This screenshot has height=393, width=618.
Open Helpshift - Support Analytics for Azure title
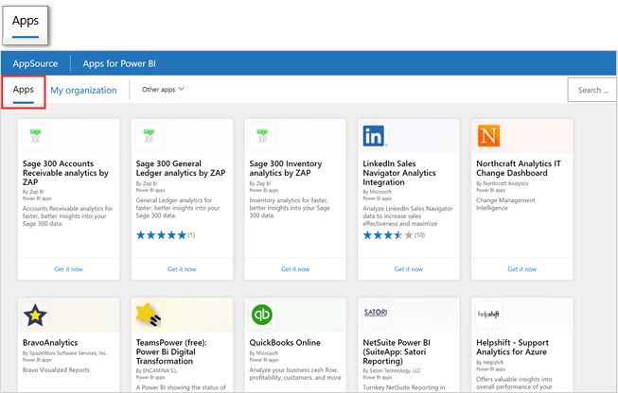coord(512,347)
